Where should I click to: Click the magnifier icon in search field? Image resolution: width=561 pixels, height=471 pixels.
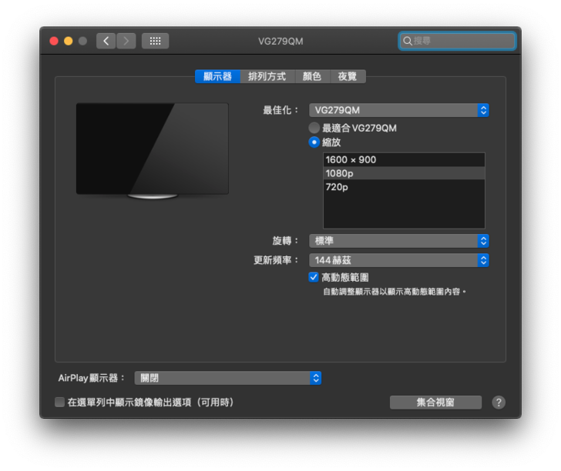(408, 41)
